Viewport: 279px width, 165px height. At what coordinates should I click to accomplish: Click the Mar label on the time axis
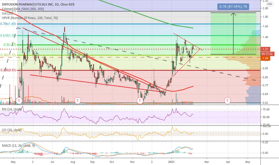click(207, 162)
